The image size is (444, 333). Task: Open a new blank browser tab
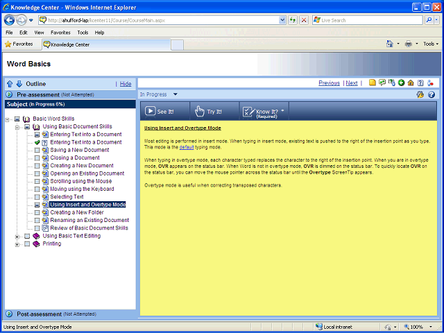[178, 45]
